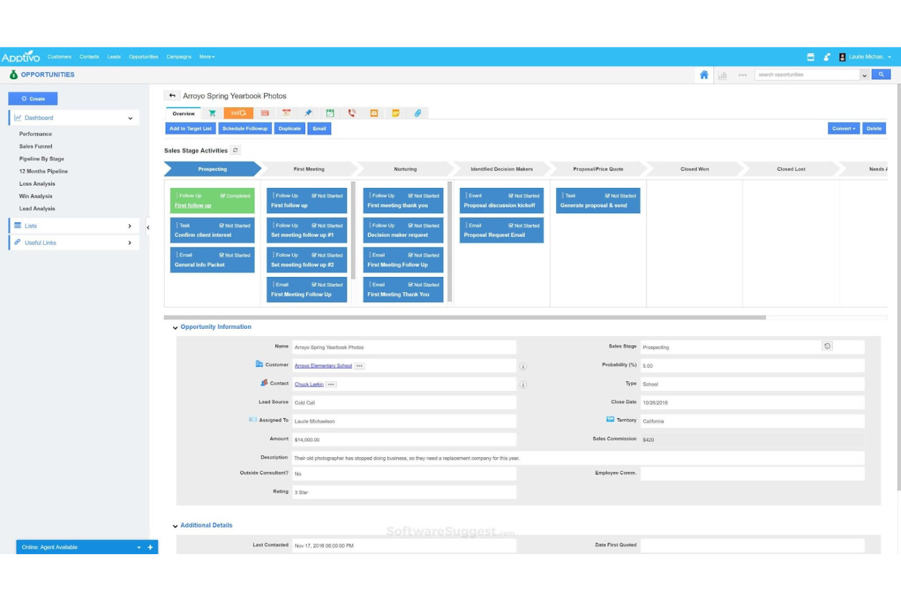Viewport: 901px width, 601px height.
Task: Click the Home icon in navigation bar
Action: 704,74
